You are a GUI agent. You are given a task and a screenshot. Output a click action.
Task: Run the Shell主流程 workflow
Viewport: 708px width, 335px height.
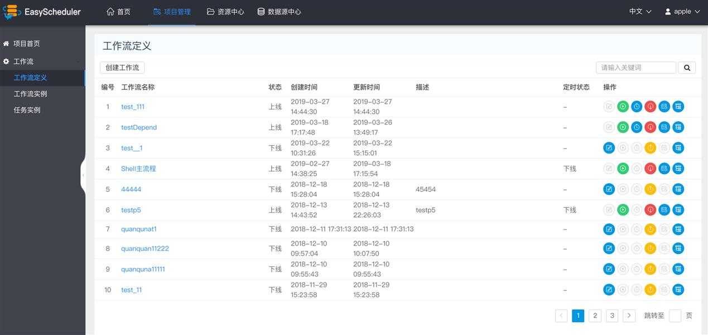point(623,169)
